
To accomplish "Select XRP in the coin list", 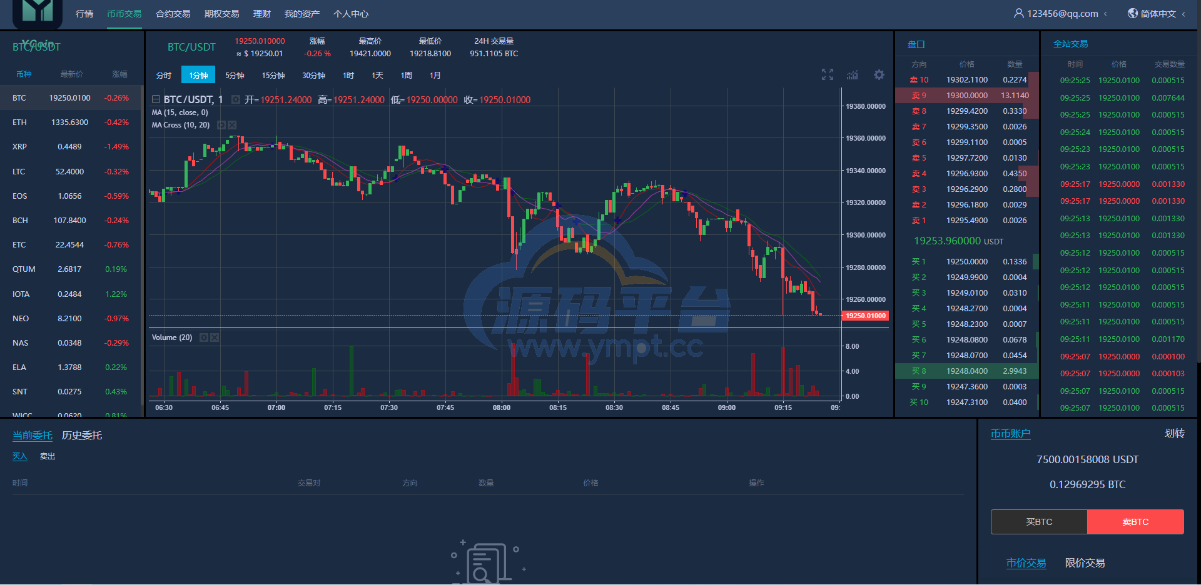I will pos(71,147).
